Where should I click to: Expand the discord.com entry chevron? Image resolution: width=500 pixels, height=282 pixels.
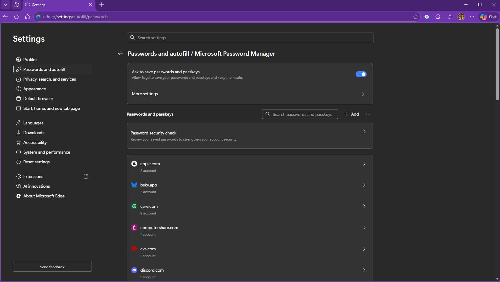click(364, 270)
